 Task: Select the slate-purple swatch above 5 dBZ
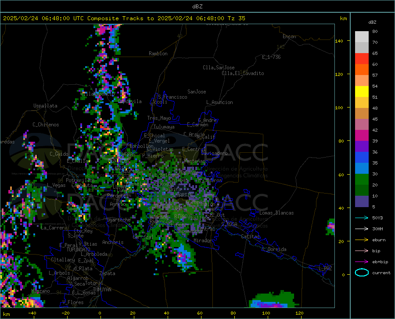tap(362, 201)
